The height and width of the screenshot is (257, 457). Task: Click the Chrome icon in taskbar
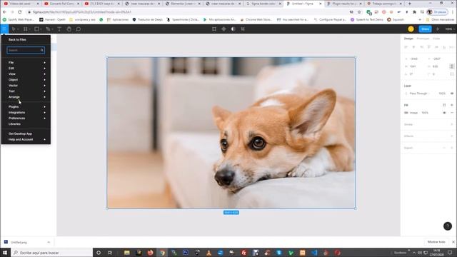point(162,252)
